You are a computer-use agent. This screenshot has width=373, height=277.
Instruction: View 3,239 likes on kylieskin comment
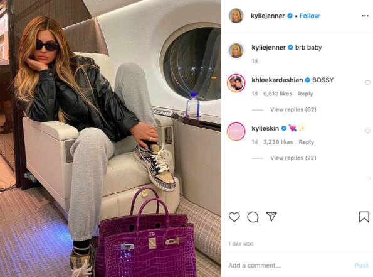[x=278, y=142]
